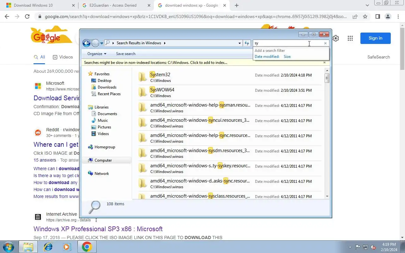405x253 pixels.
Task: Open a new Chrome tab
Action: tap(236, 5)
